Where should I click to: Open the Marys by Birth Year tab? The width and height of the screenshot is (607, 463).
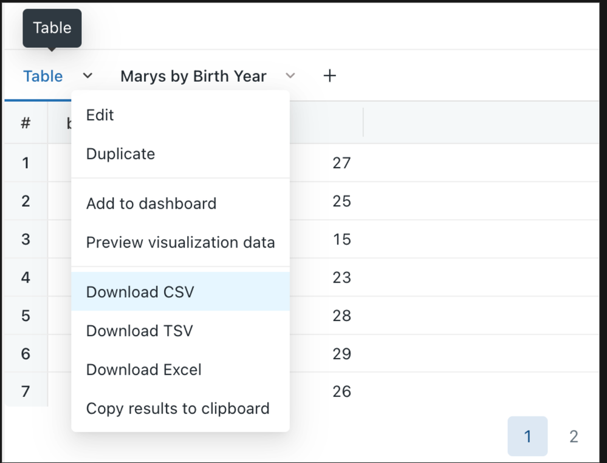[193, 76]
